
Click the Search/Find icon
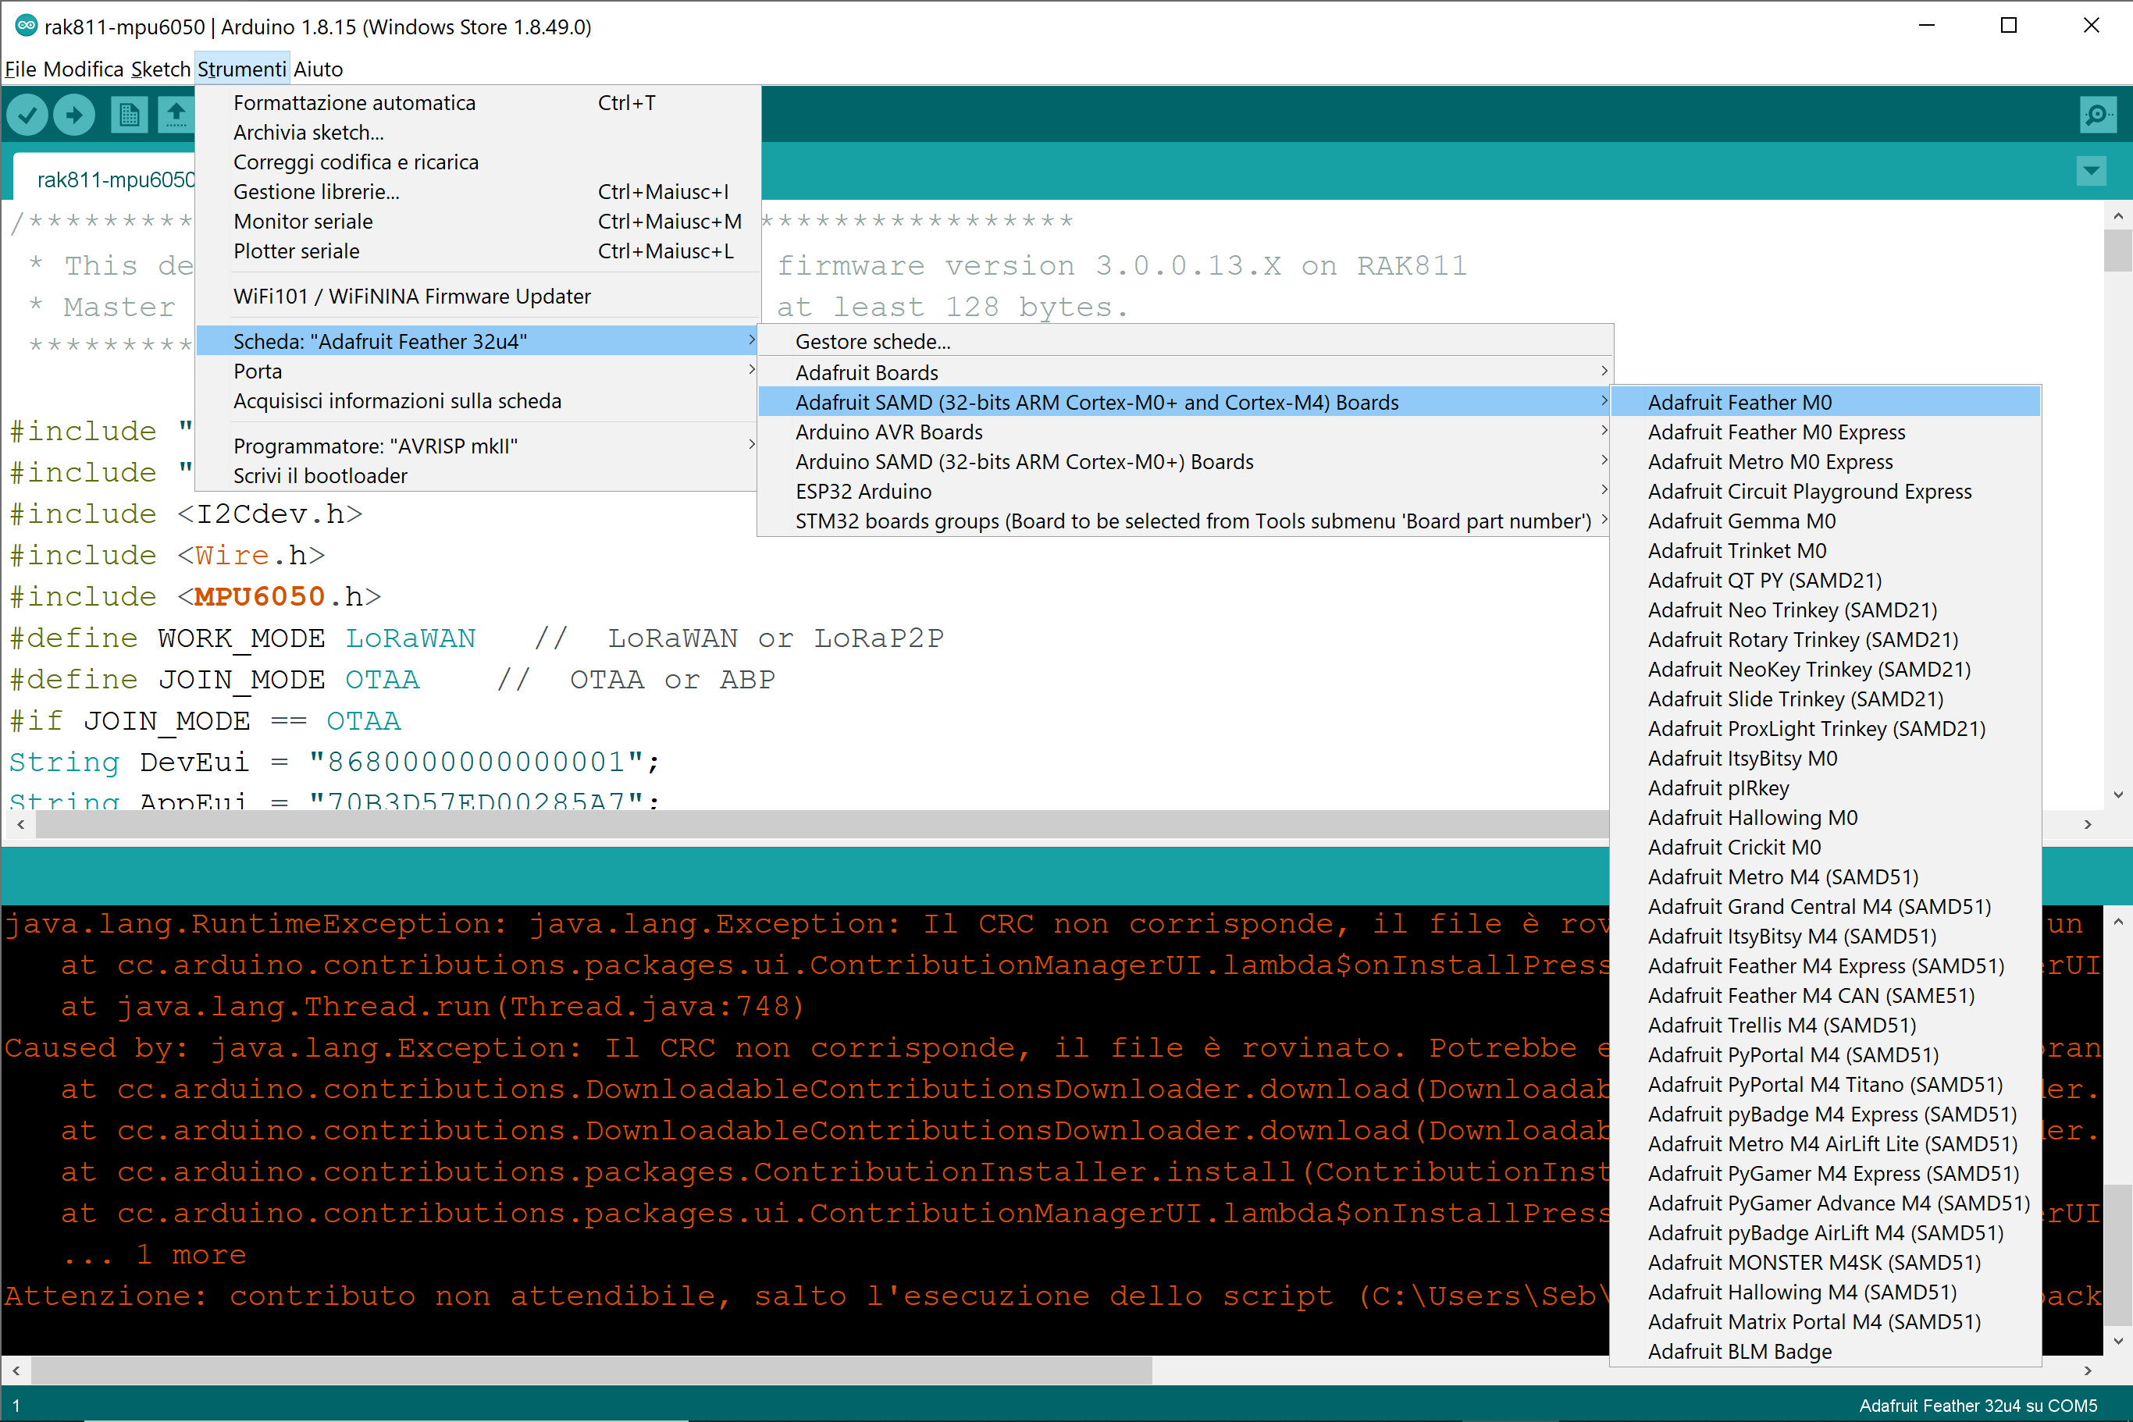(x=2099, y=116)
